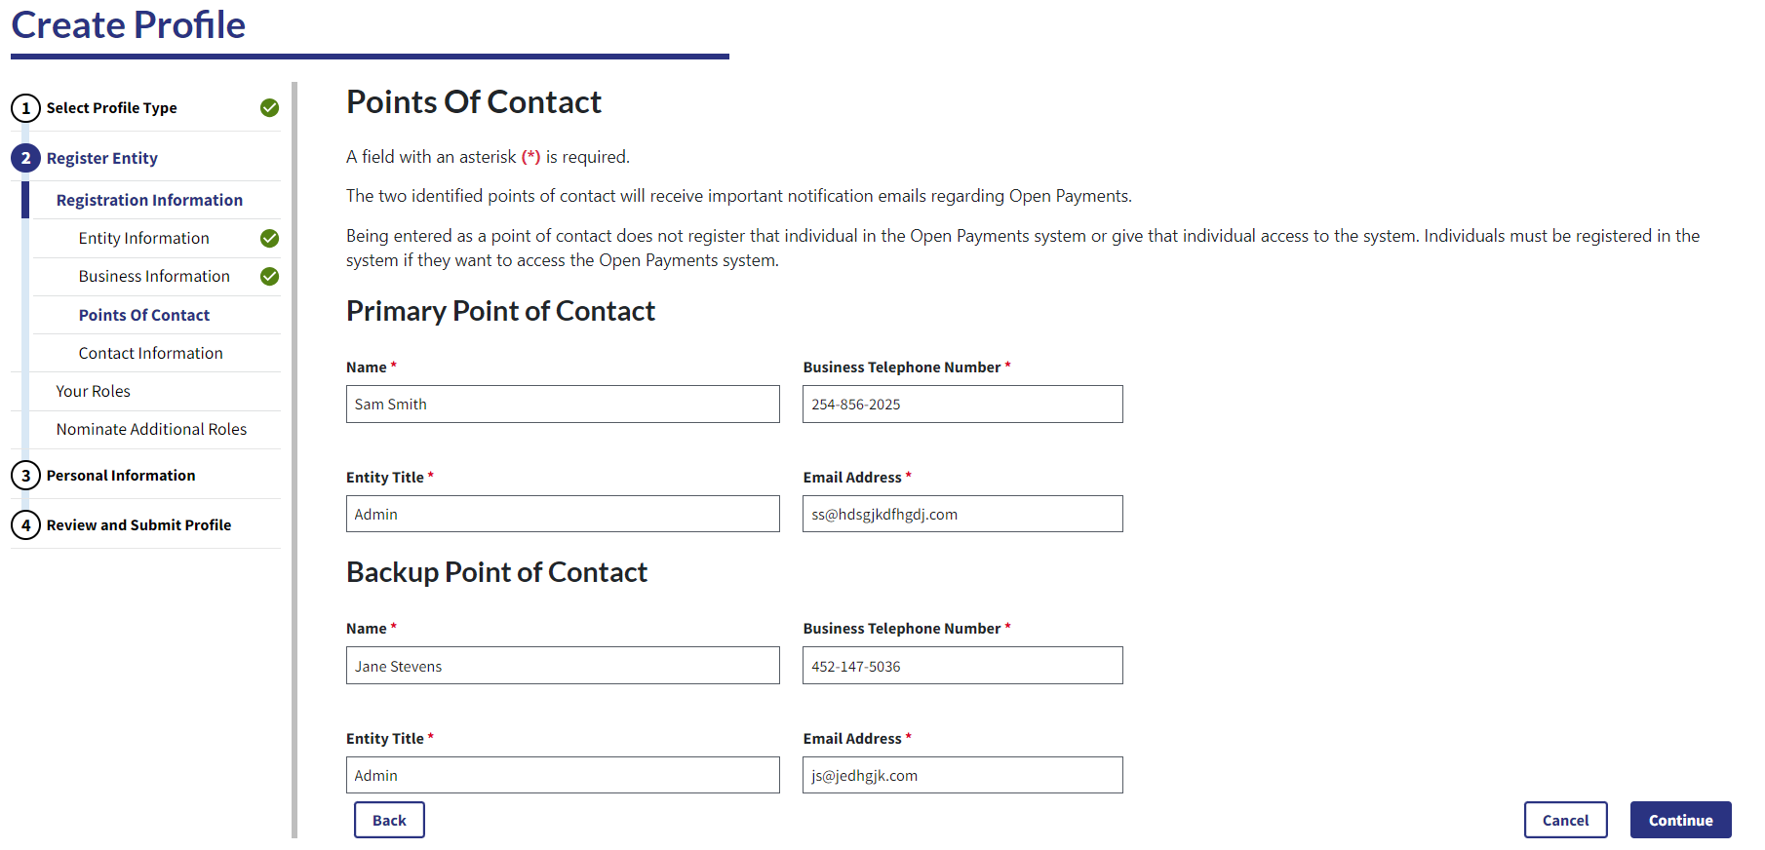Image resolution: width=1765 pixels, height=850 pixels.
Task: Open Nominate Additional Roles step
Action: coord(151,429)
